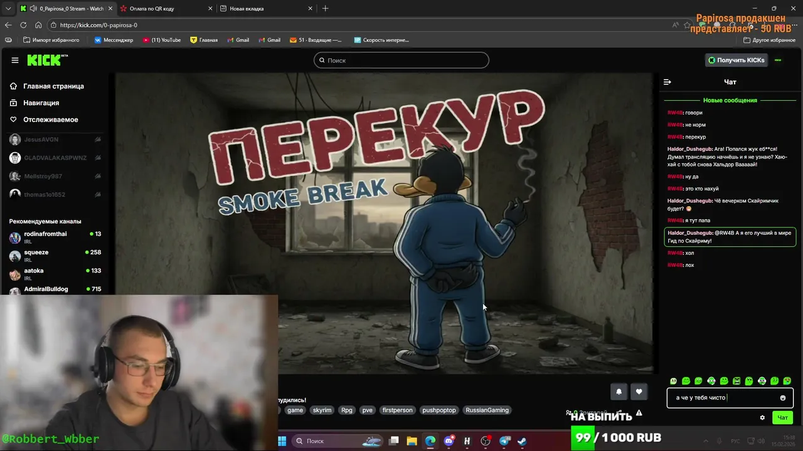
Task: Close the Новая вкладка tab
Action: pos(310,9)
